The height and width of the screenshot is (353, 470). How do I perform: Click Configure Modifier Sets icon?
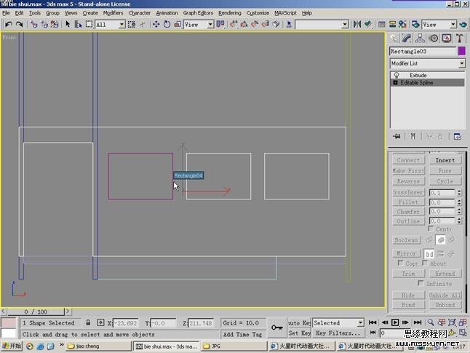(x=457, y=136)
